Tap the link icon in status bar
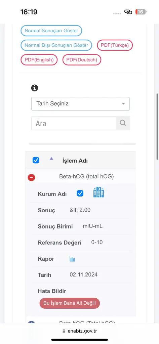The image size is (159, 344). pyautogui.click(x=128, y=12)
